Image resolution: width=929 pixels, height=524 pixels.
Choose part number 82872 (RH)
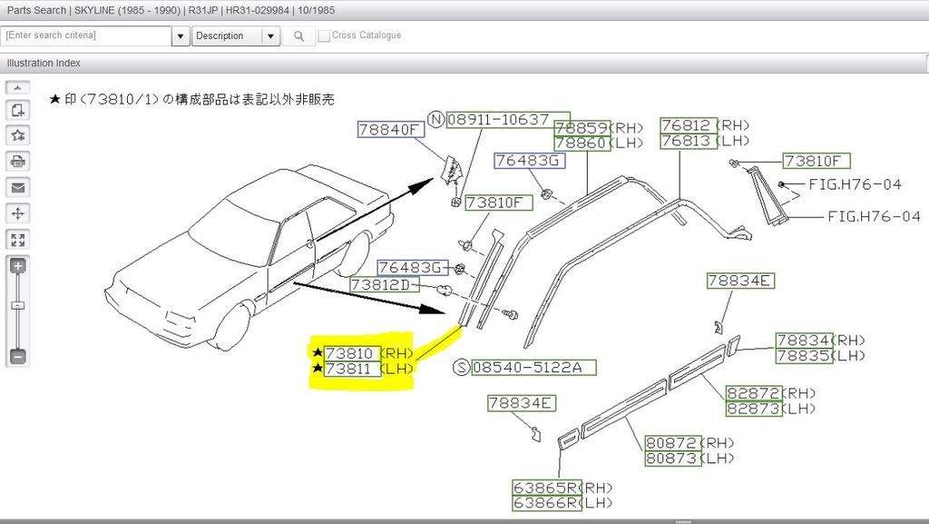click(754, 393)
